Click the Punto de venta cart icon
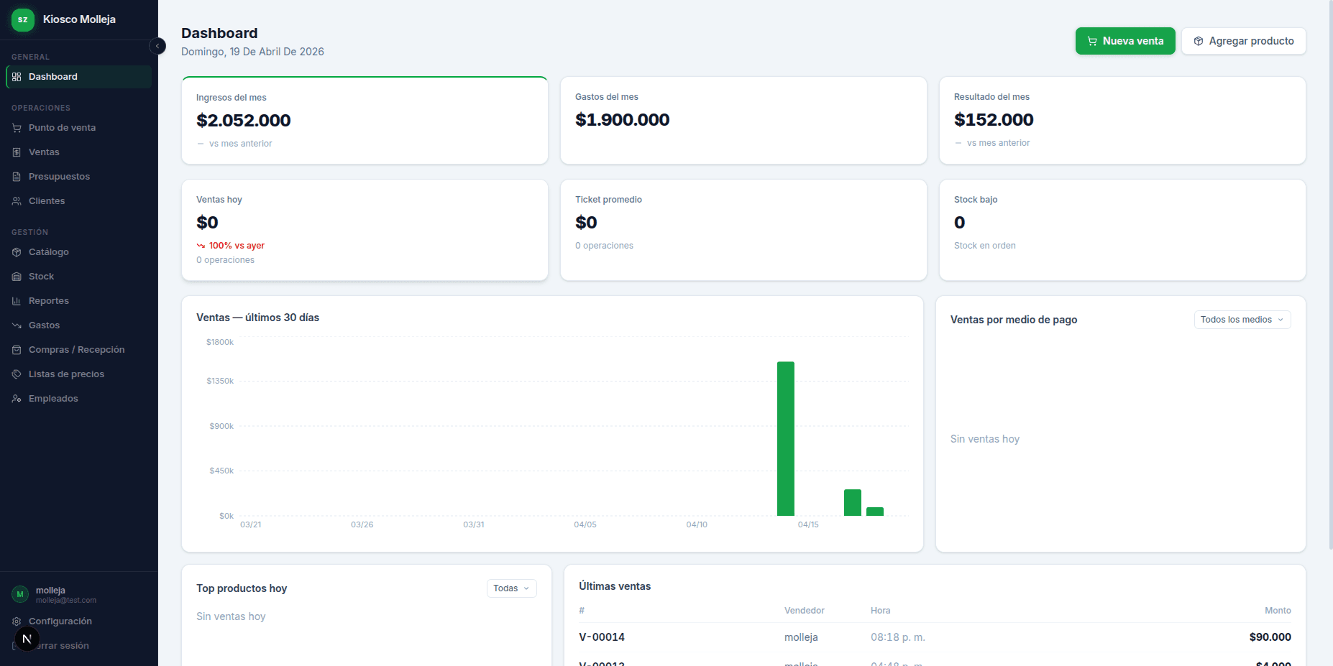Image resolution: width=1333 pixels, height=666 pixels. point(17,128)
